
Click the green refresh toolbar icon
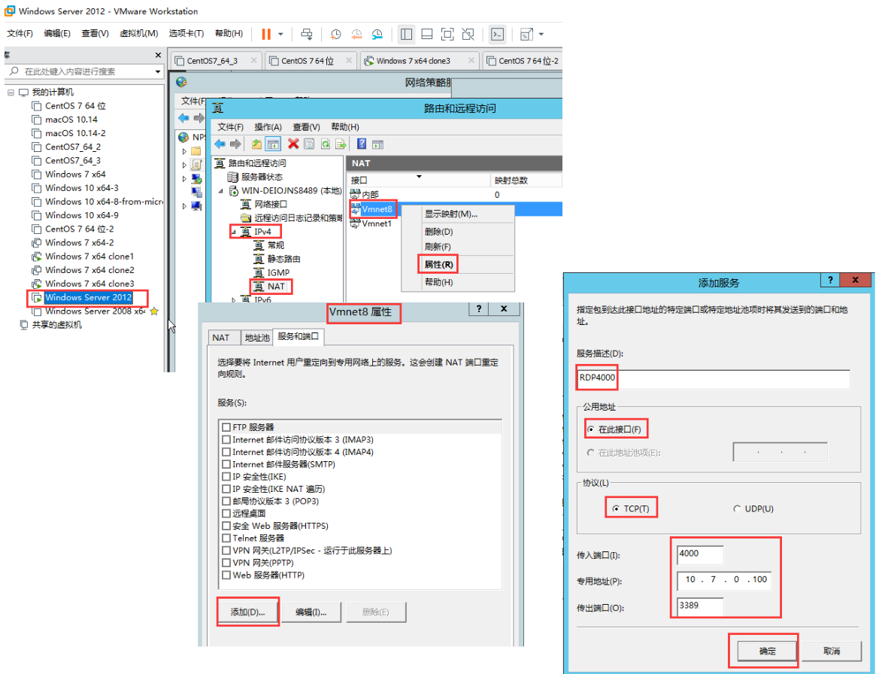coord(325,144)
